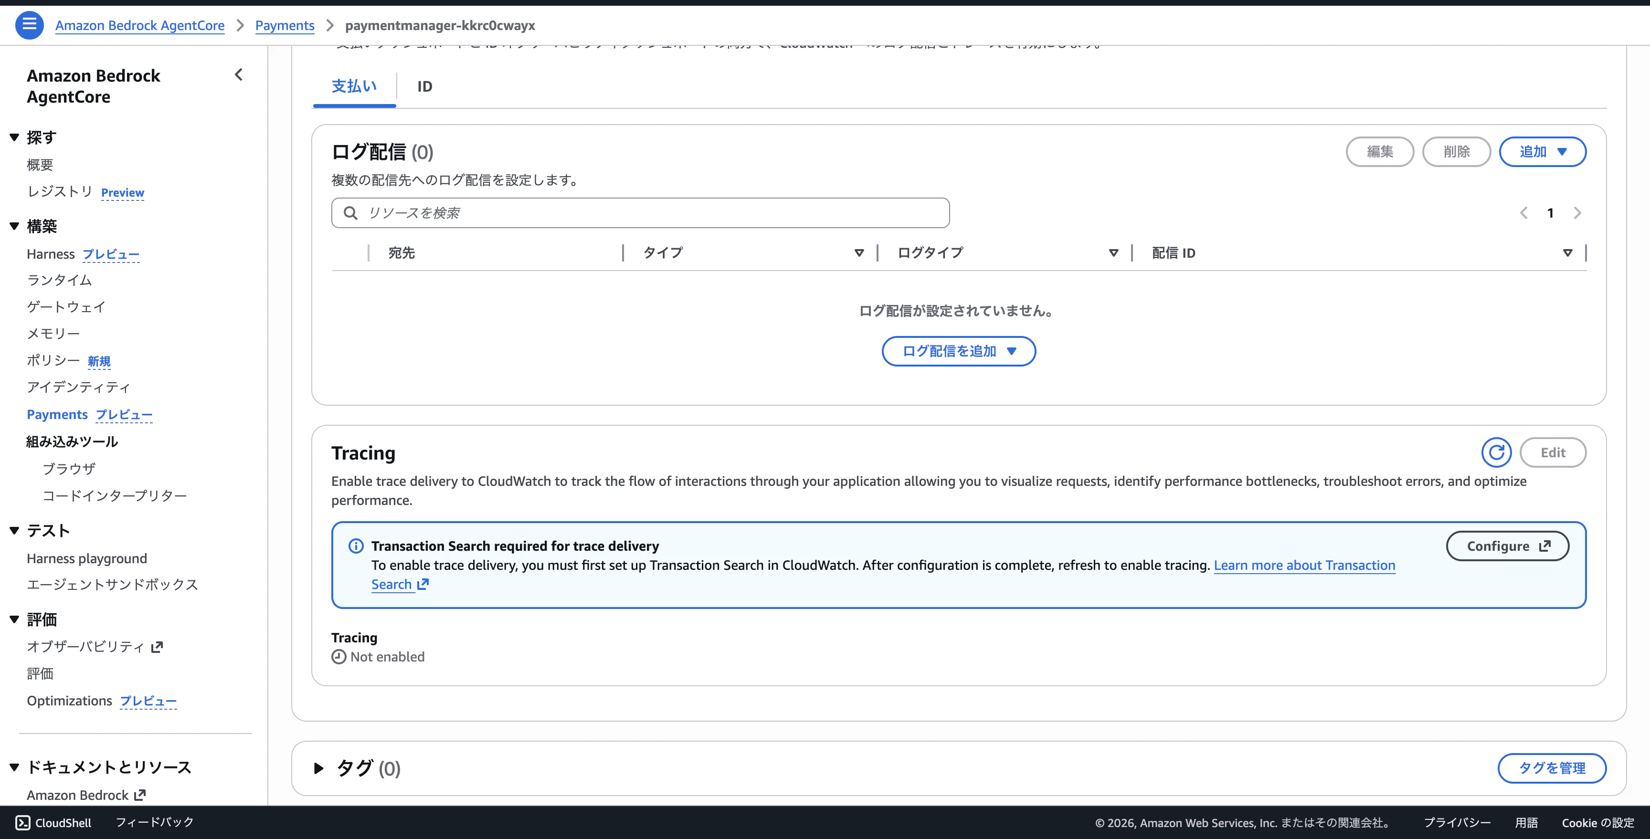
Task: Click the 組み込みツール sidebar heading
Action: coord(73,441)
